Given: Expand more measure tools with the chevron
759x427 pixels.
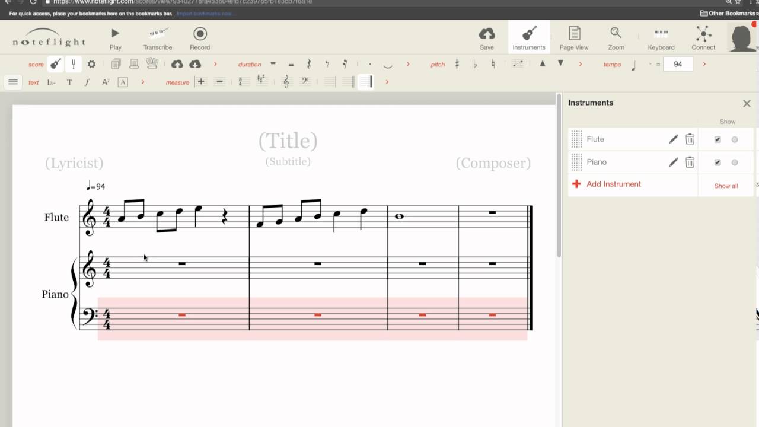Looking at the screenshot, I should [387, 82].
